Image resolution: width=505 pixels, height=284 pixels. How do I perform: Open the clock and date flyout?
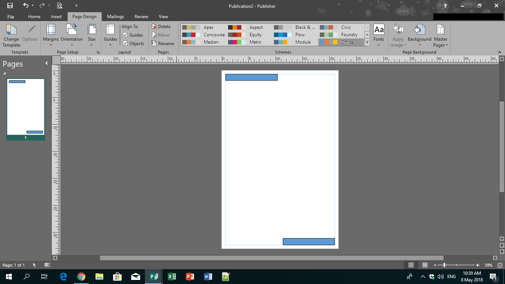pos(472,277)
